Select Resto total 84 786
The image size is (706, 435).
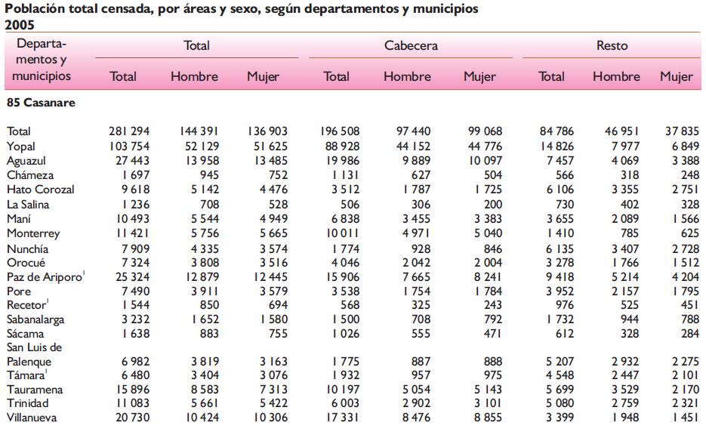coord(557,131)
